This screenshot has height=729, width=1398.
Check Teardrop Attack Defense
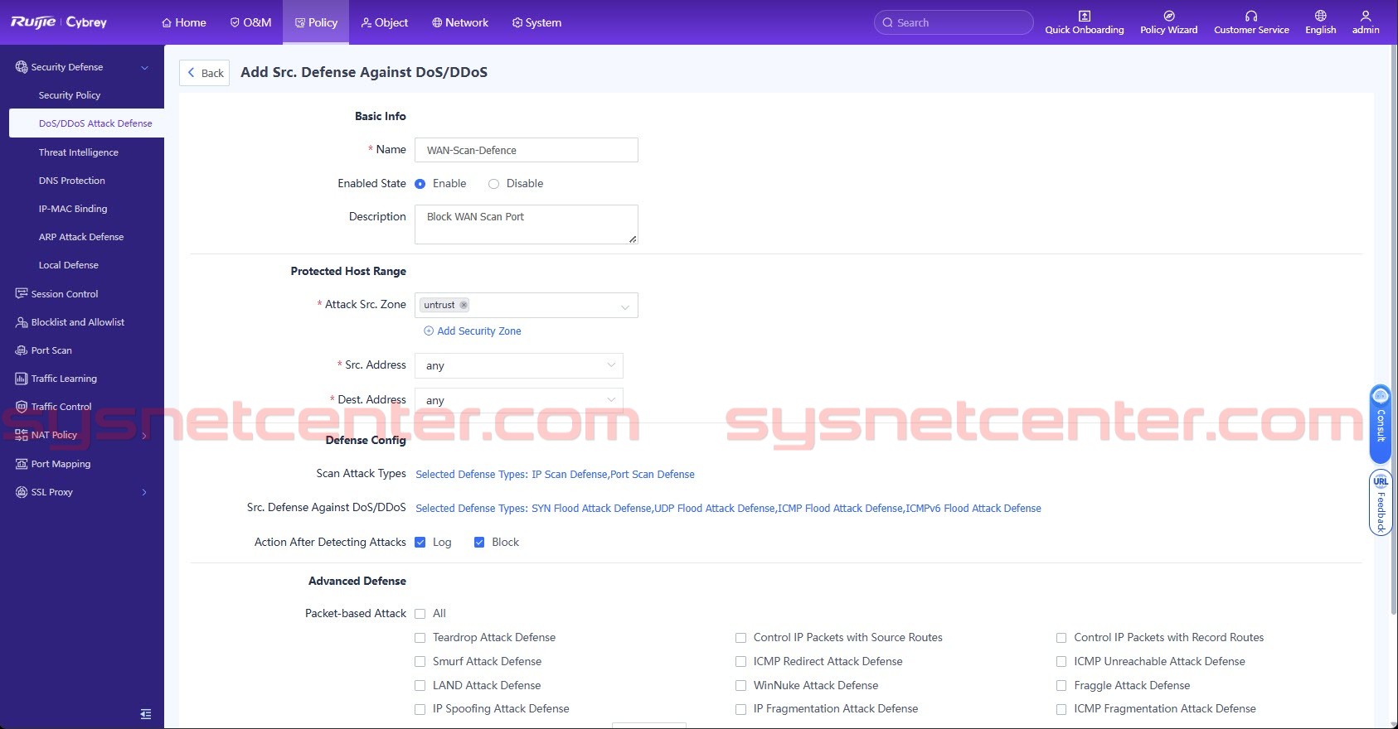[420, 638]
